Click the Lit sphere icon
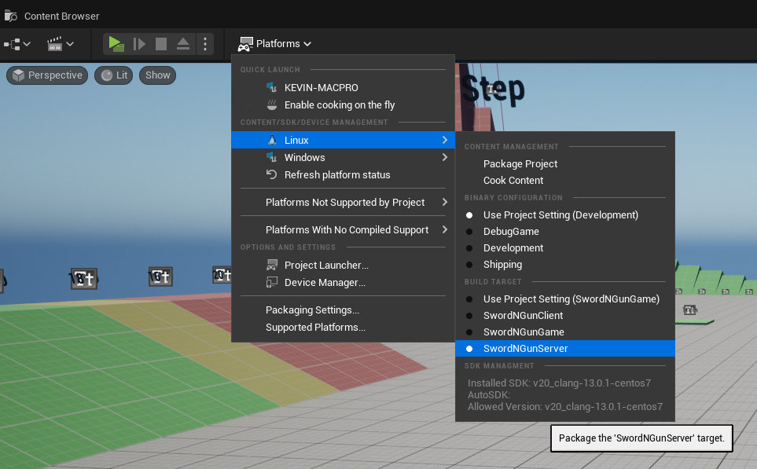This screenshot has height=469, width=757. tap(107, 75)
